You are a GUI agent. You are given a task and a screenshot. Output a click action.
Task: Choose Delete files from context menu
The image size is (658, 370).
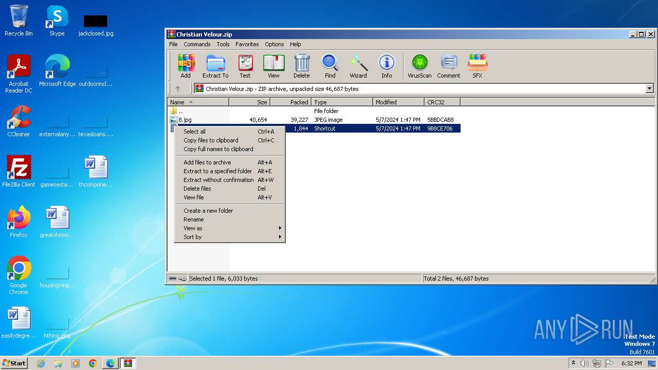pyautogui.click(x=230, y=189)
